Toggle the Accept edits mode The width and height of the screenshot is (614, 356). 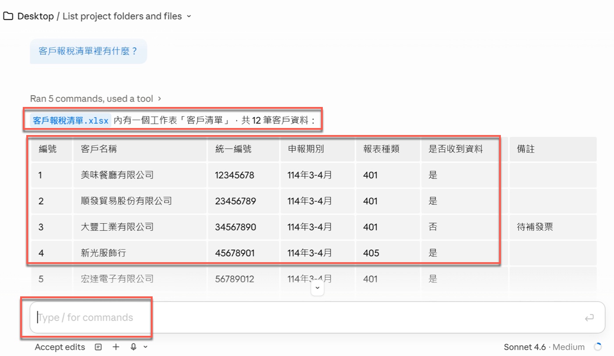pyautogui.click(x=60, y=347)
